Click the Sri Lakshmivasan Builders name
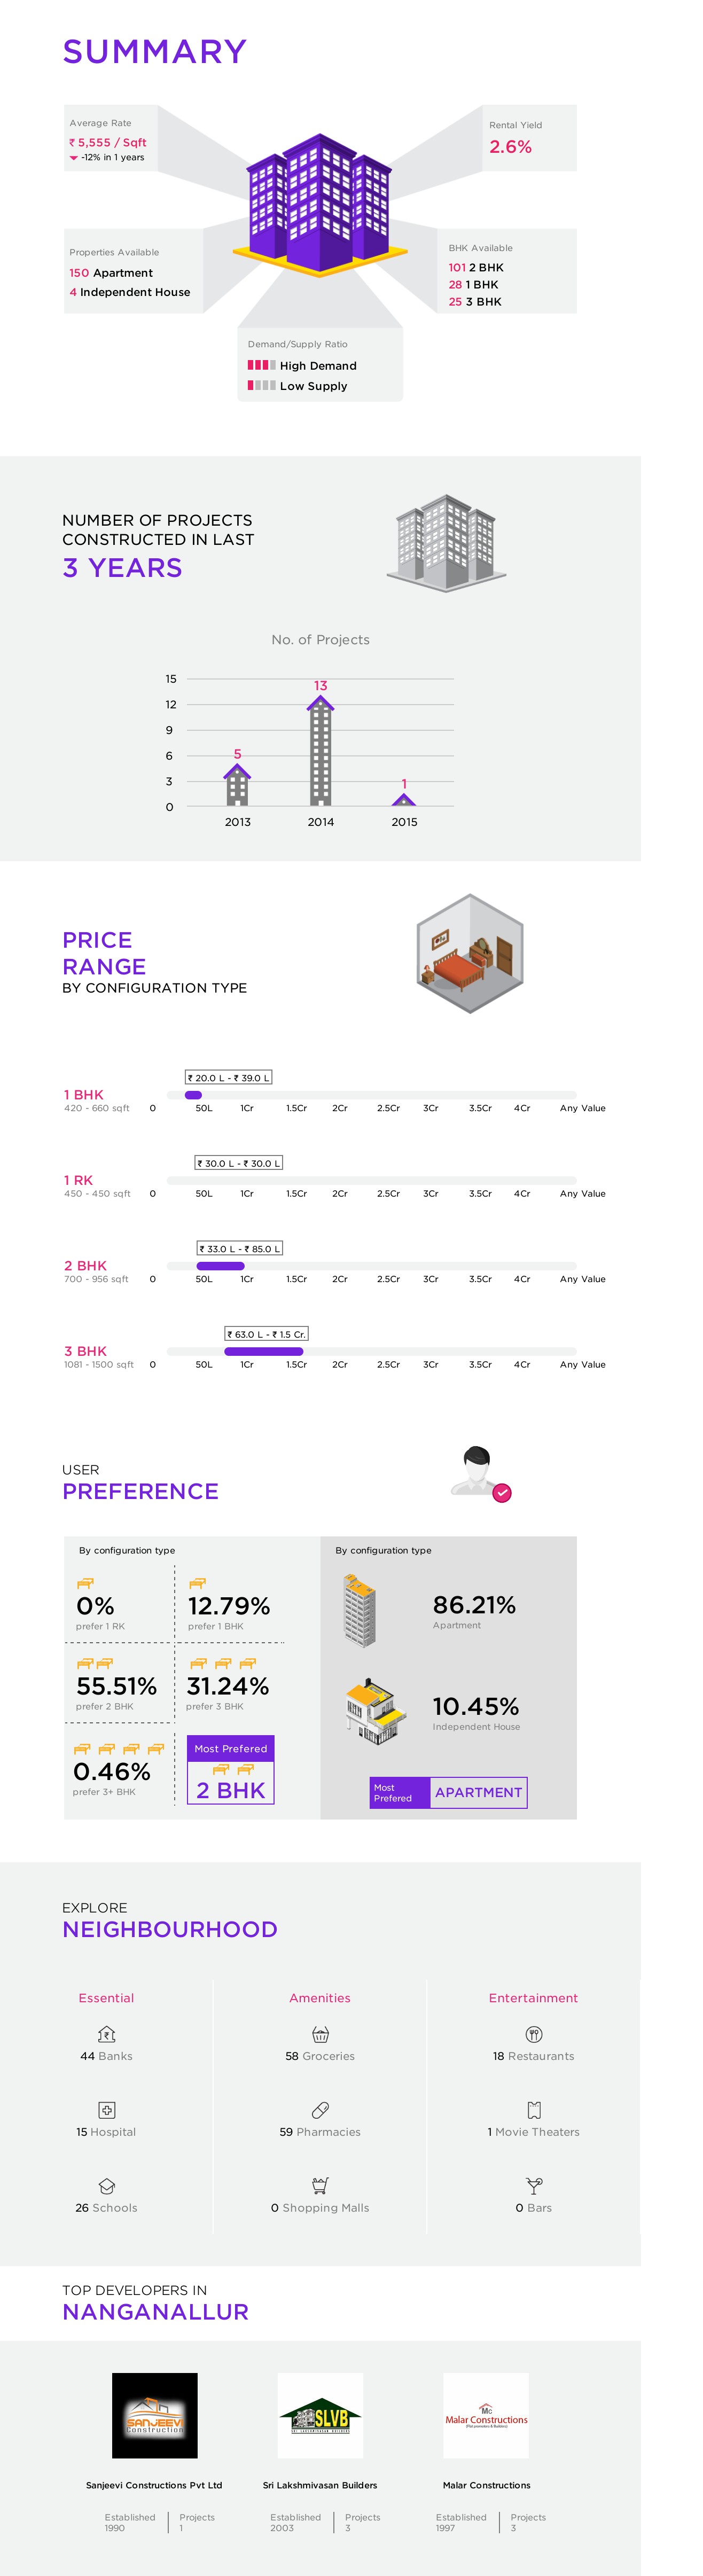 coord(320,2485)
